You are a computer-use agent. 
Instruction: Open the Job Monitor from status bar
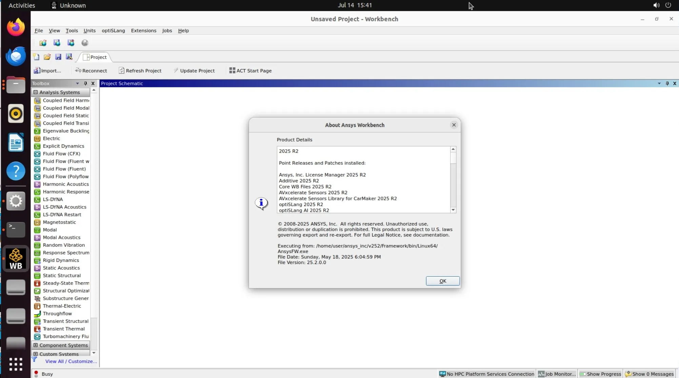(557, 374)
